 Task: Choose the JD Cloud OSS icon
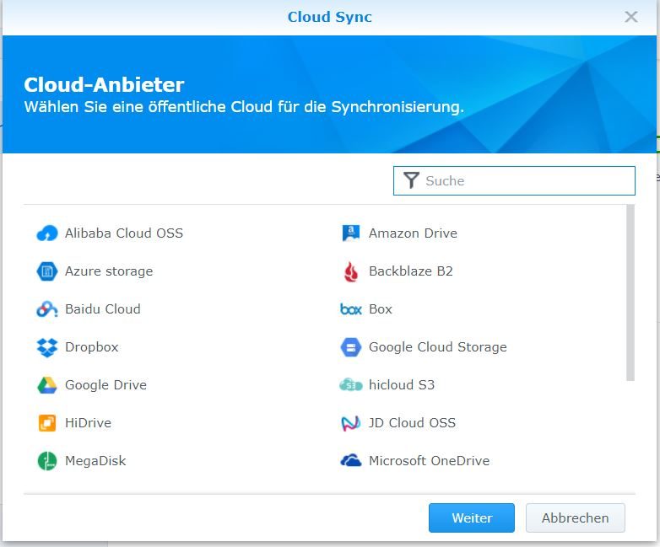pyautogui.click(x=350, y=423)
